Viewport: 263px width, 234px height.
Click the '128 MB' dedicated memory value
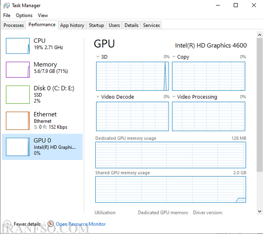tap(239, 138)
